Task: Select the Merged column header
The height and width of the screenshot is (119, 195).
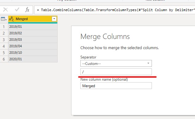Action: pos(33,19)
